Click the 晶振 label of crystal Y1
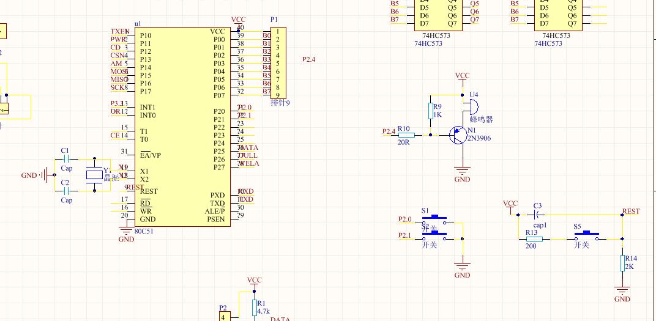 (x=111, y=177)
